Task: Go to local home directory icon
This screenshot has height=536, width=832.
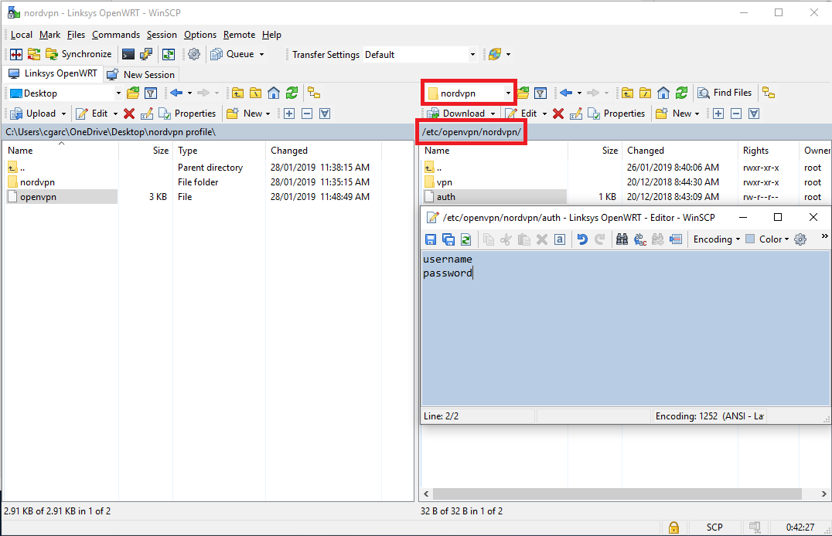Action: [273, 93]
